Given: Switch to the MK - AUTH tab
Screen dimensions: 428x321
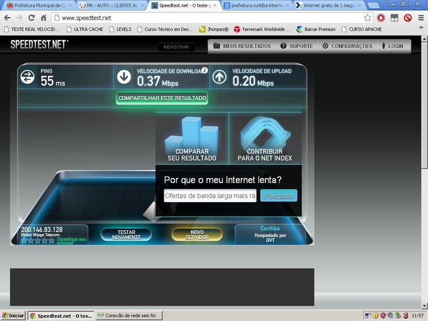Looking at the screenshot, I should click(111, 5).
